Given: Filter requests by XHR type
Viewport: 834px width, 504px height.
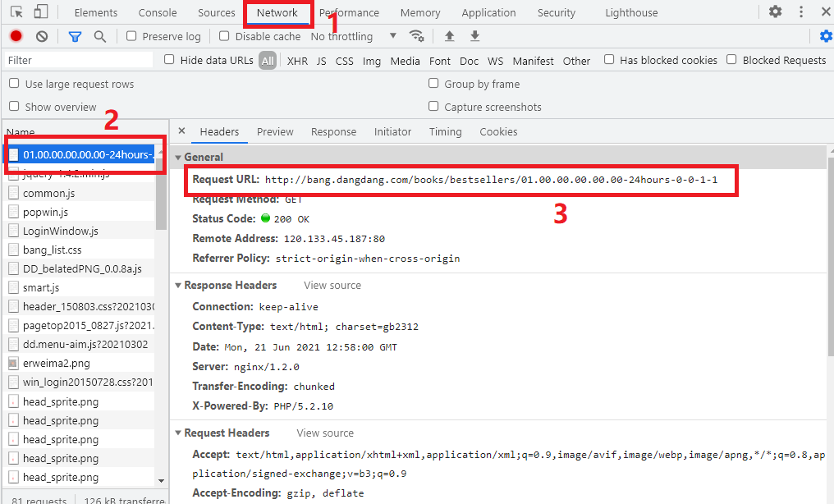Looking at the screenshot, I should click(x=297, y=61).
